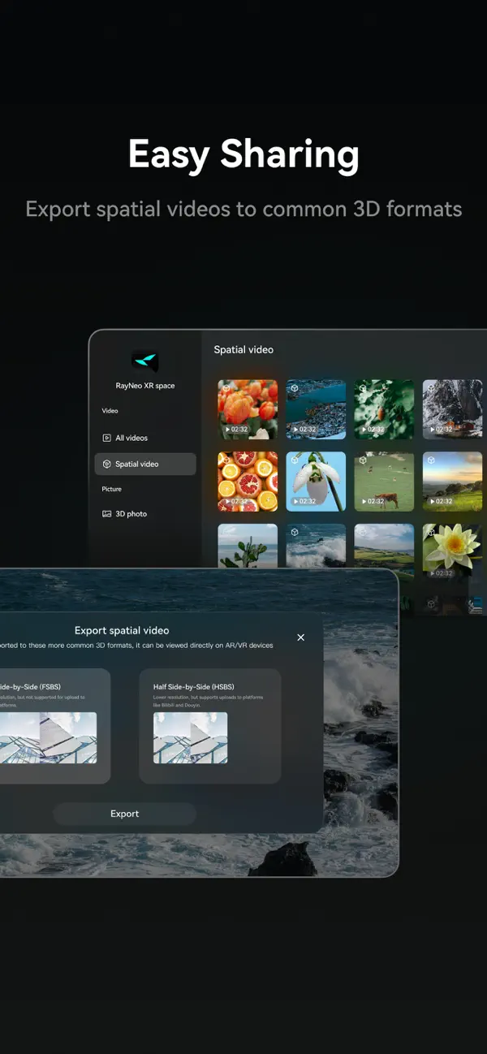The height and width of the screenshot is (1054, 487).
Task: Click the Spatial video cube icon in sidebar
Action: pos(107,464)
